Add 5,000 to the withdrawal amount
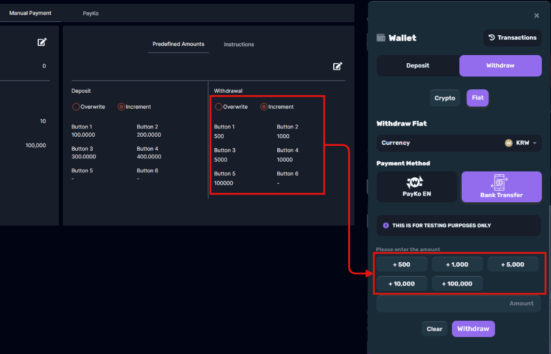Image resolution: width=551 pixels, height=354 pixels. pos(513,264)
